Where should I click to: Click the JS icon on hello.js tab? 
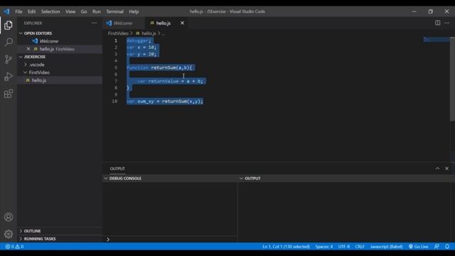[x=152, y=23]
